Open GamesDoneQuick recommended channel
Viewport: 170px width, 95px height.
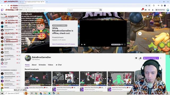click(x=11, y=77)
